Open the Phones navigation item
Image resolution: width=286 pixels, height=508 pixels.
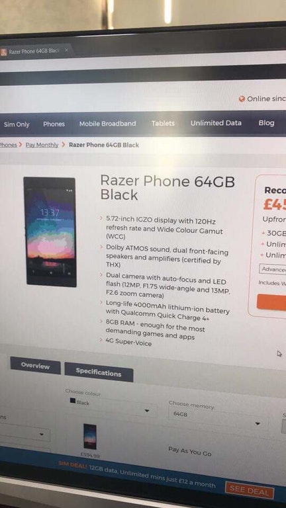click(54, 124)
